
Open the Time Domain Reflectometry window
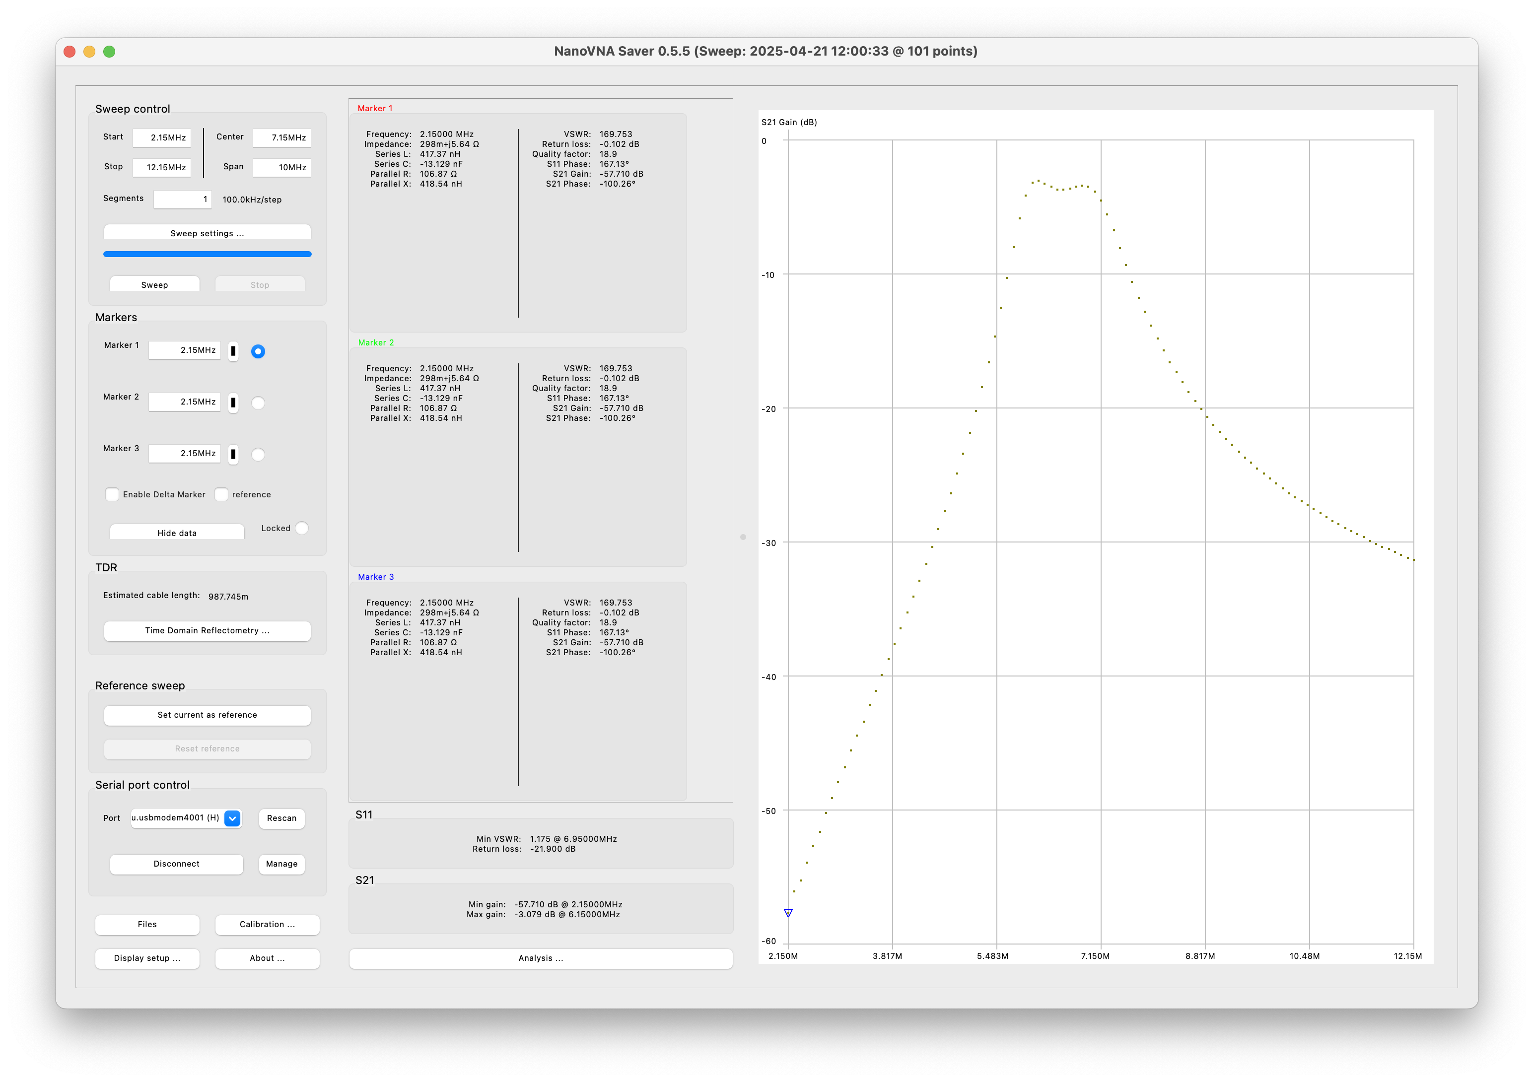tap(207, 630)
